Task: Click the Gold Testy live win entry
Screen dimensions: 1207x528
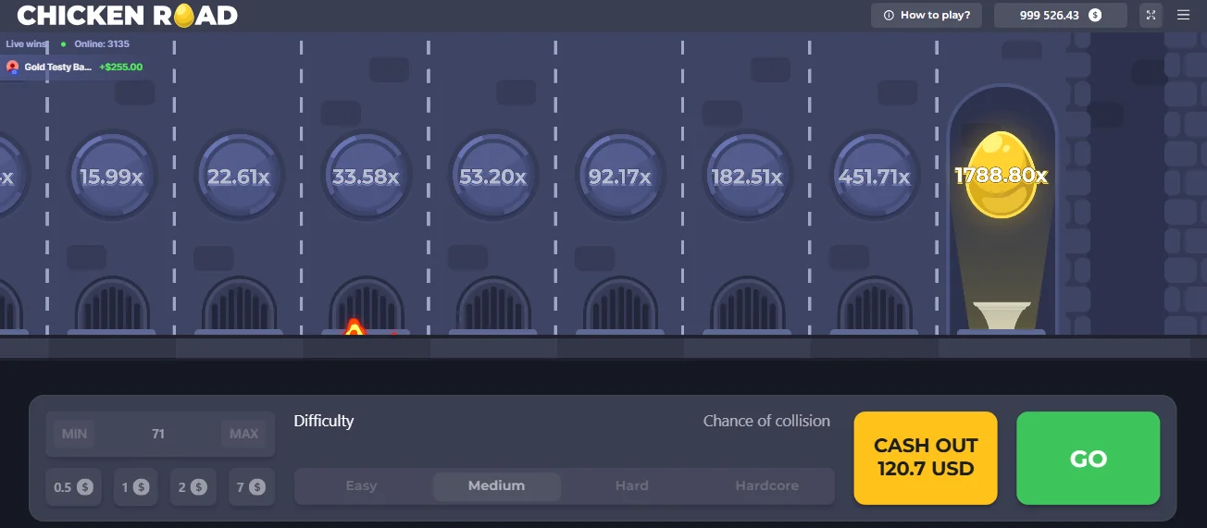Action: [x=74, y=67]
